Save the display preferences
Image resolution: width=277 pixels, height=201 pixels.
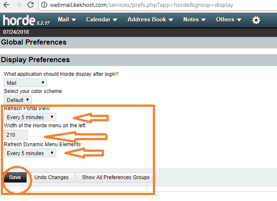[x=15, y=177]
